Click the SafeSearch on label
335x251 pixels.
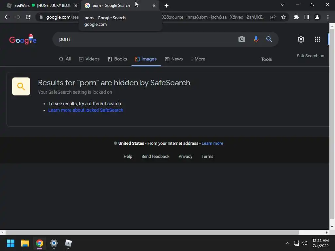(310, 56)
